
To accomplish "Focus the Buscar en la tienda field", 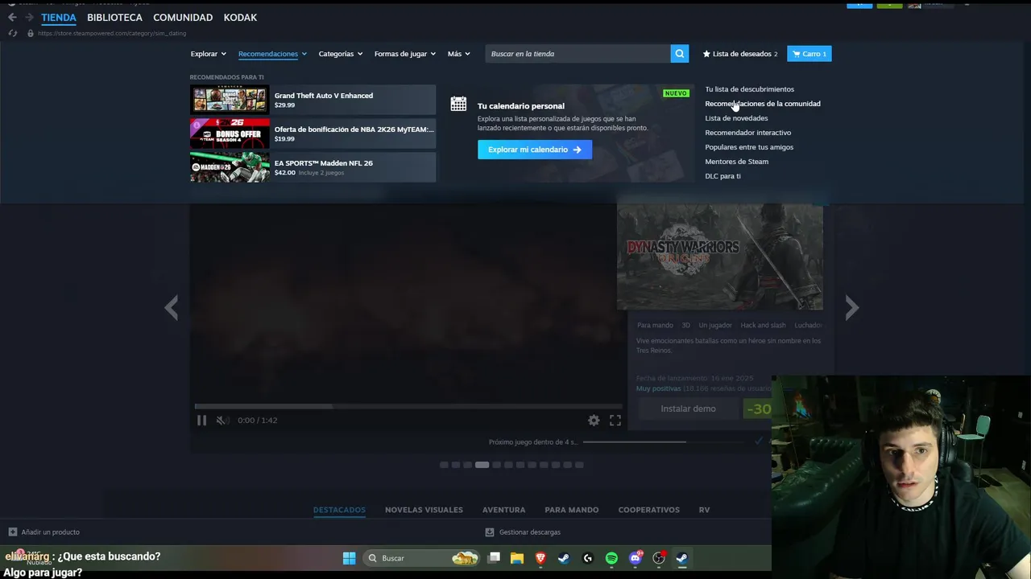I will click(578, 54).
